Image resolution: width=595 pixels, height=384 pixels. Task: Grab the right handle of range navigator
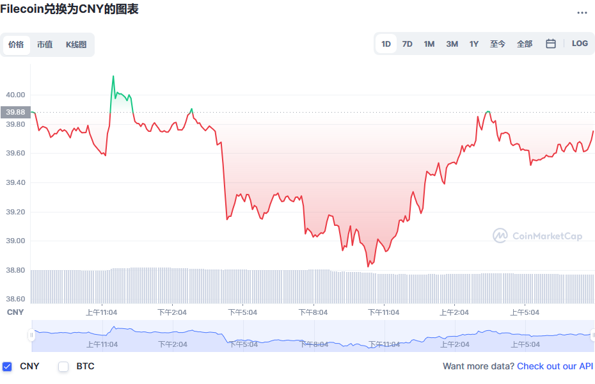(593, 335)
